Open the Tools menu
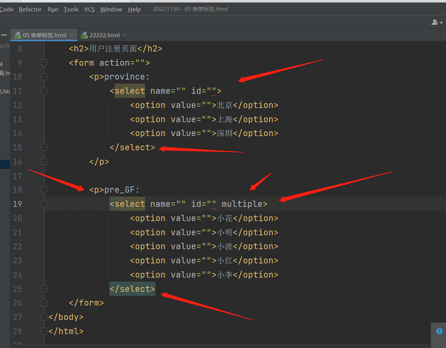 (x=71, y=9)
